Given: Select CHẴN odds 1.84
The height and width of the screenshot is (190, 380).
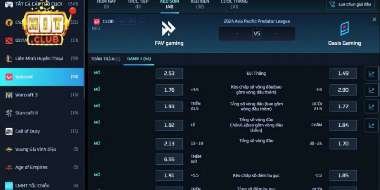Looking at the screenshot, I should [x=343, y=125].
